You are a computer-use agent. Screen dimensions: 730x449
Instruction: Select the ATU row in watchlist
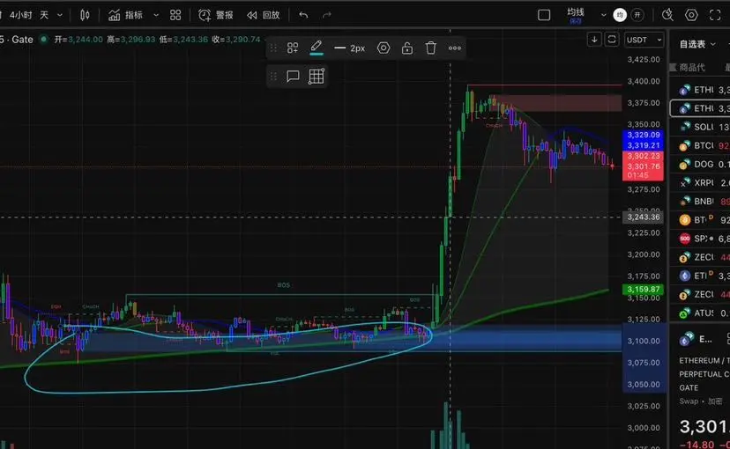(701, 313)
